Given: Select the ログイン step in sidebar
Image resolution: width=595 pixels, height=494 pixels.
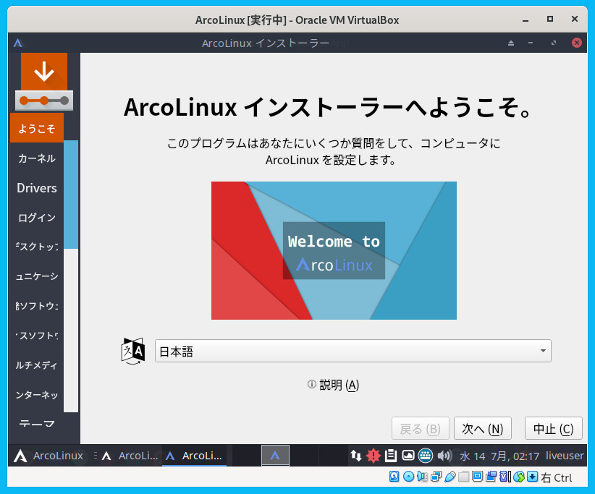Looking at the screenshot, I should [36, 218].
